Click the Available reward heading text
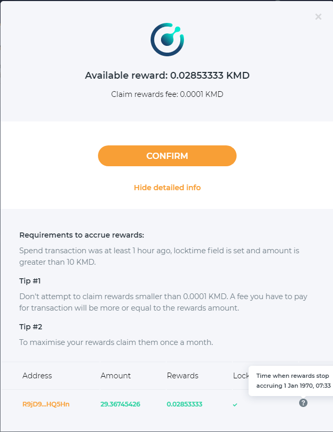333x432 pixels. pyautogui.click(x=167, y=76)
